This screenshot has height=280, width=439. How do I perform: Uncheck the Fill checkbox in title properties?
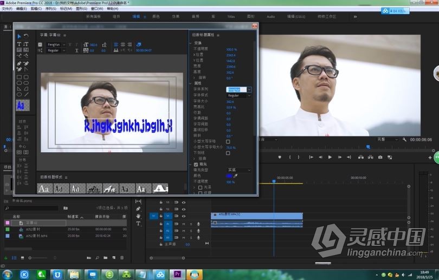pyautogui.click(x=196, y=165)
